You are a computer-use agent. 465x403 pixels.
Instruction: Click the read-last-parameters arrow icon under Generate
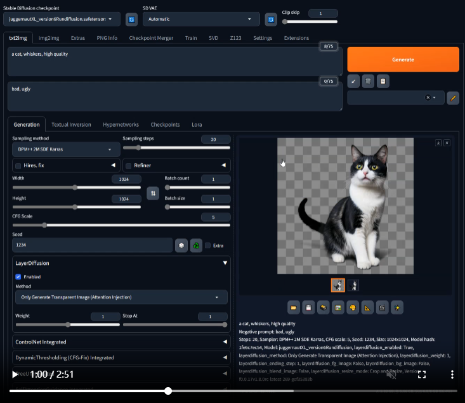coord(353,81)
